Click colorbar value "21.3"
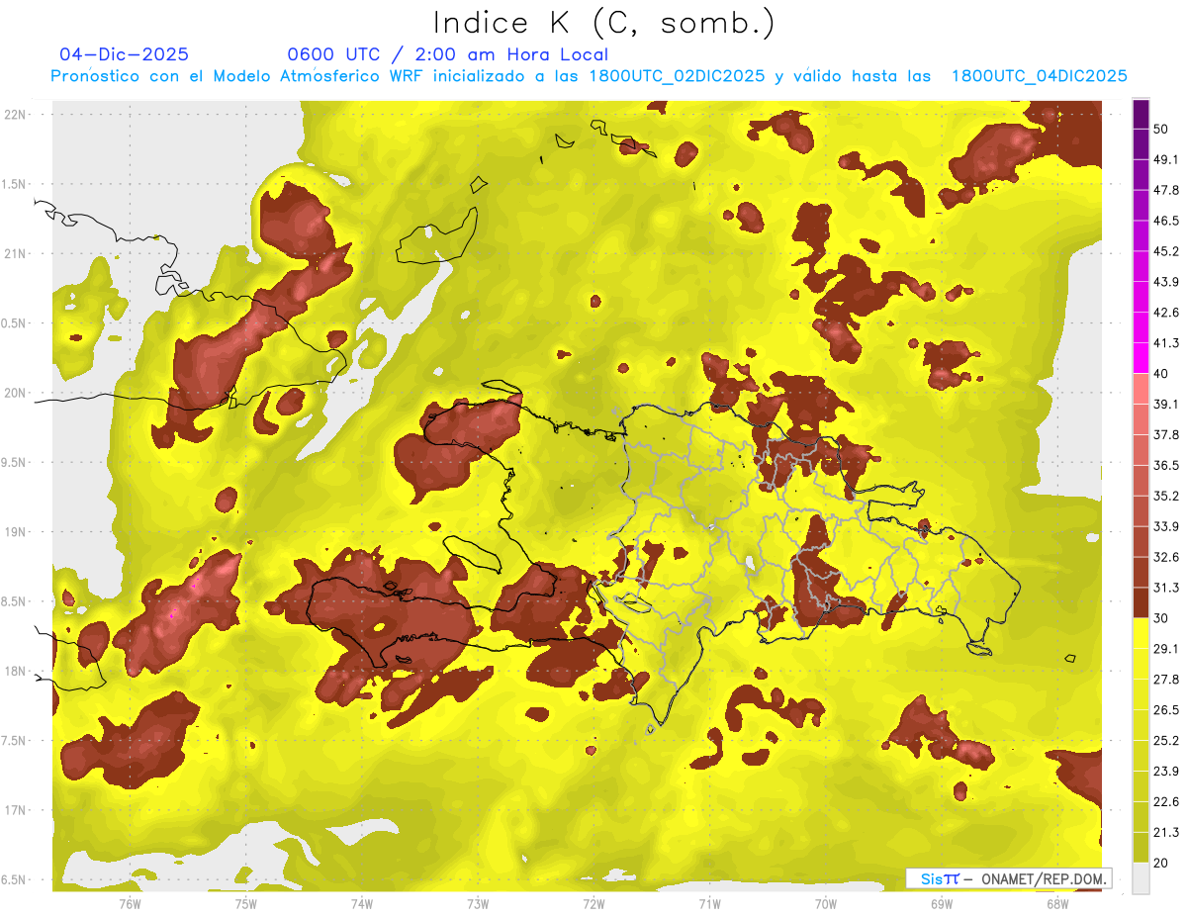This screenshot has width=1187, height=917. click(x=1166, y=833)
